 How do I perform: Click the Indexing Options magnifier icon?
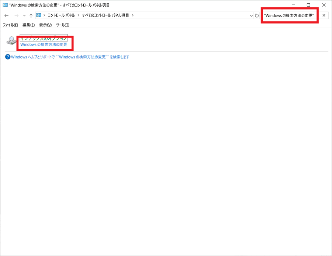pos(11,40)
